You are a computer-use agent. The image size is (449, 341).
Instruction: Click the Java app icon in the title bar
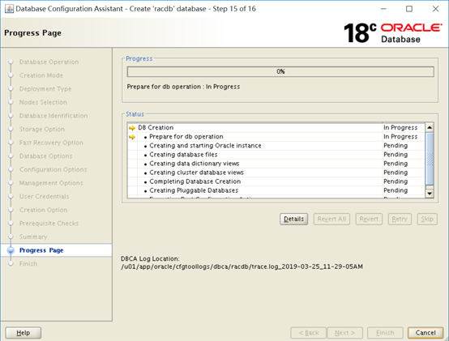tap(9, 9)
